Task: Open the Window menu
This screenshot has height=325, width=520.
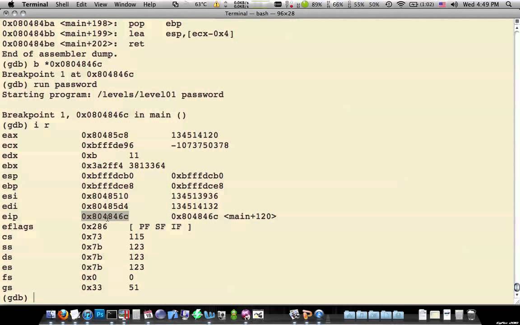Action: [x=125, y=5]
